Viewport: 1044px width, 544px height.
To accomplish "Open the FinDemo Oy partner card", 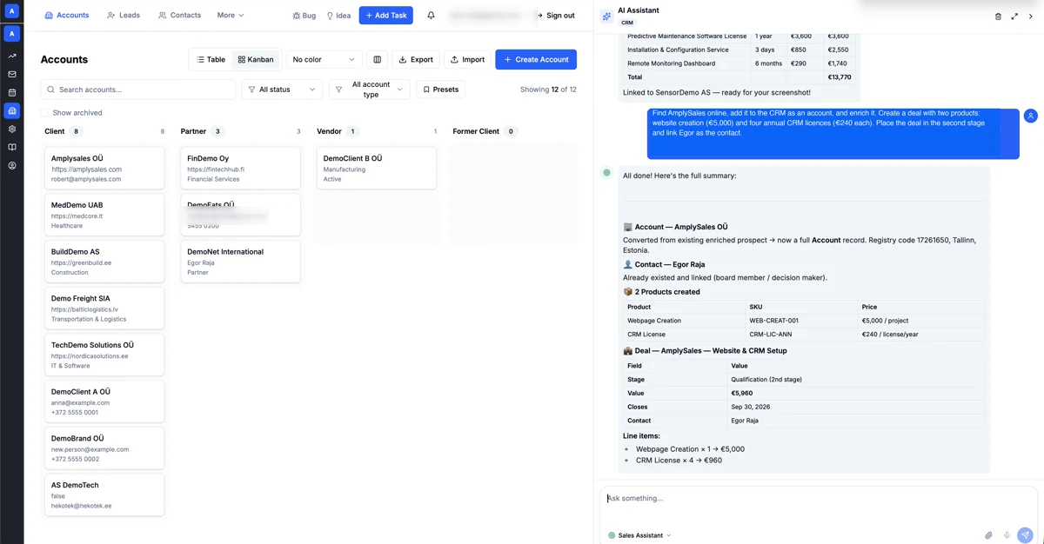I will (x=240, y=169).
